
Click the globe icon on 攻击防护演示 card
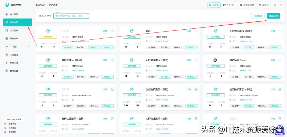pos(132,89)
